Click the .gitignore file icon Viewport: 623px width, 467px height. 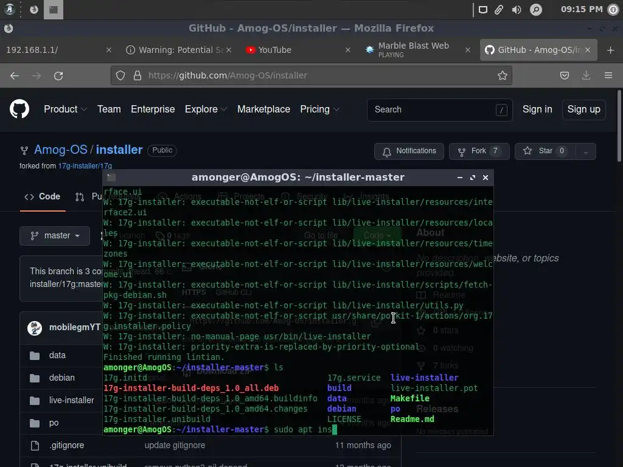pos(35,446)
